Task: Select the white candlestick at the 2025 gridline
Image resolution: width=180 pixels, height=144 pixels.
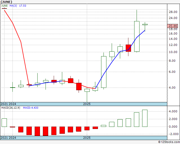Action: click(x=87, y=90)
